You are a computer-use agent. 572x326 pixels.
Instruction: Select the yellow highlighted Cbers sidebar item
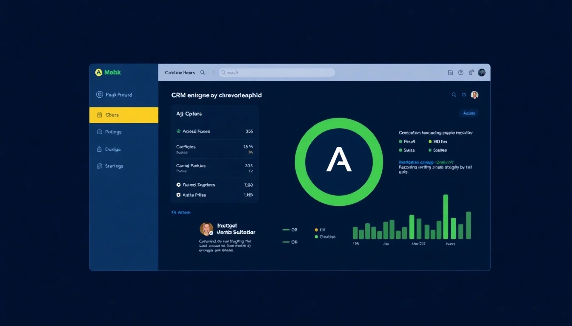pyautogui.click(x=124, y=115)
